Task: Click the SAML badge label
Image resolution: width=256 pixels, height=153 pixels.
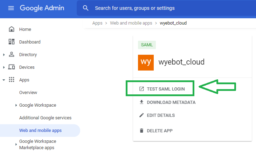Action: tap(147, 45)
